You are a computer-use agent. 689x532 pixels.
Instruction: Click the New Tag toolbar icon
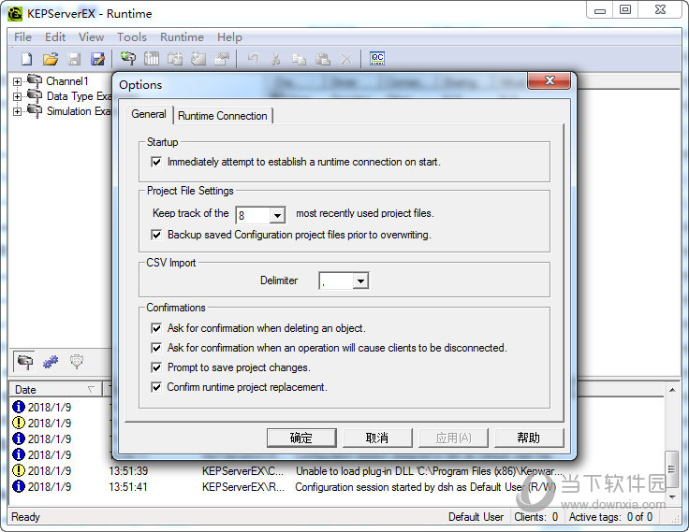pos(198,58)
